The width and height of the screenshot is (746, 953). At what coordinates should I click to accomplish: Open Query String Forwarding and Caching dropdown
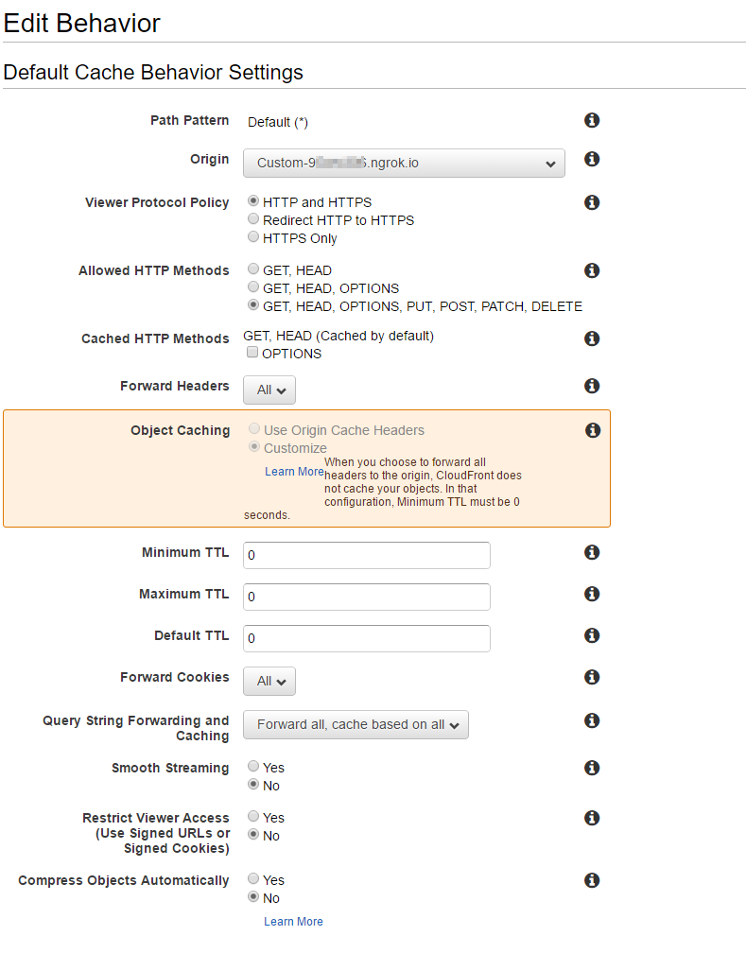356,725
